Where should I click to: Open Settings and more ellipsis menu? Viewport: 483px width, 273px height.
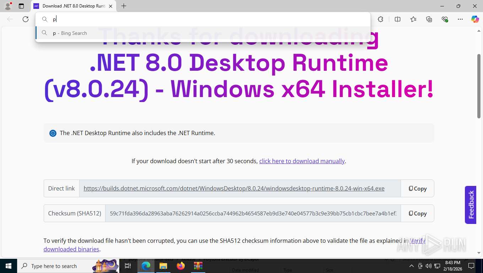[460, 19]
